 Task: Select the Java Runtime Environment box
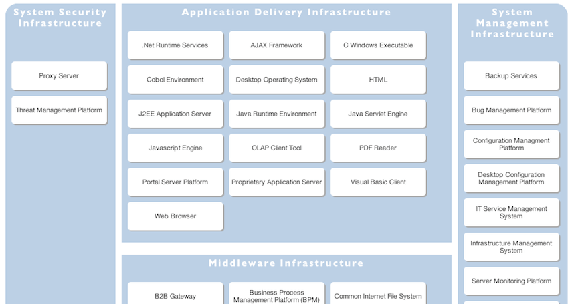tap(276, 114)
